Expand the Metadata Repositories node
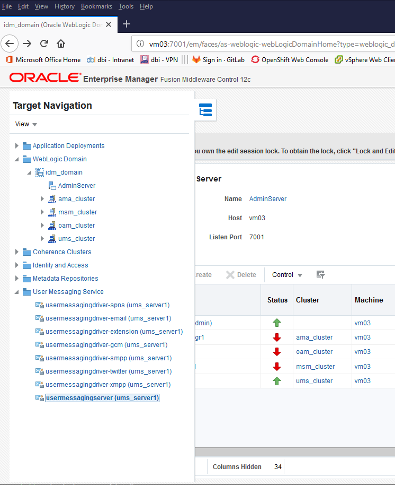Image resolution: width=395 pixels, height=485 pixels. (x=16, y=279)
